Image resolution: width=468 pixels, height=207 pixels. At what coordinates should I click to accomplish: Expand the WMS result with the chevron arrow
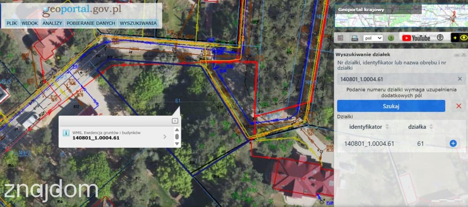165,137
